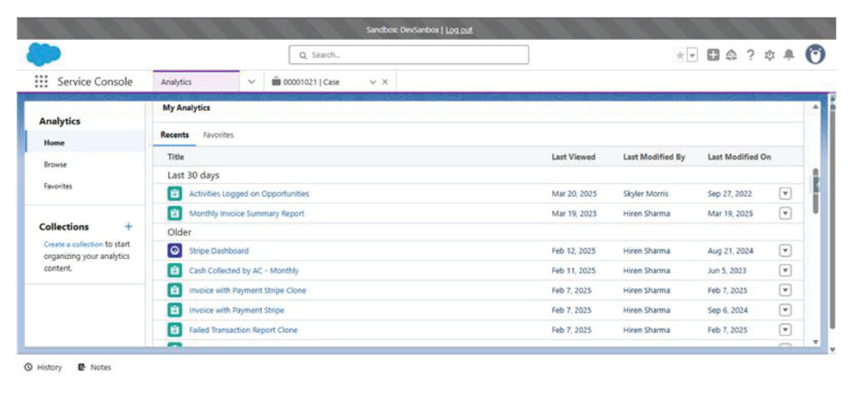Open Activities Logged on Opportunities report

249,193
